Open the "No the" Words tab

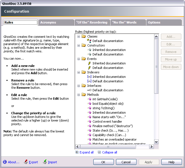click(128, 22)
